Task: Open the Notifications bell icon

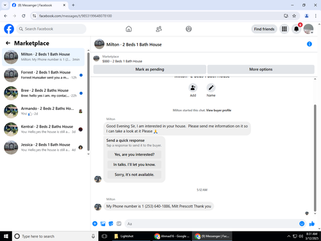Action: pos(297,29)
